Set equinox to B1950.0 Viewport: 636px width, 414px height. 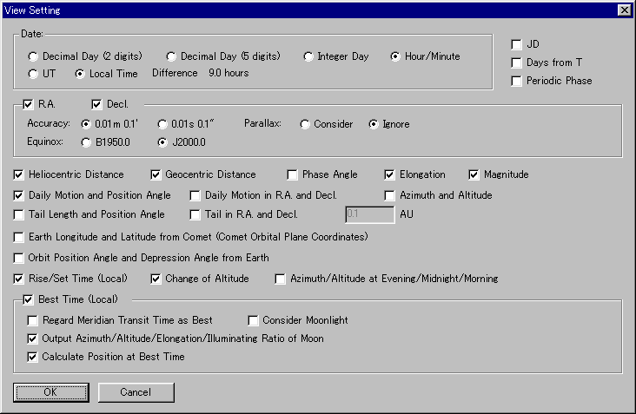86,141
